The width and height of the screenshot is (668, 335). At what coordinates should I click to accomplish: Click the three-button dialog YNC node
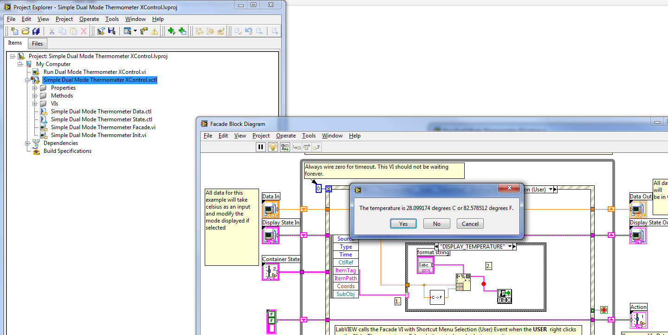coord(504,296)
